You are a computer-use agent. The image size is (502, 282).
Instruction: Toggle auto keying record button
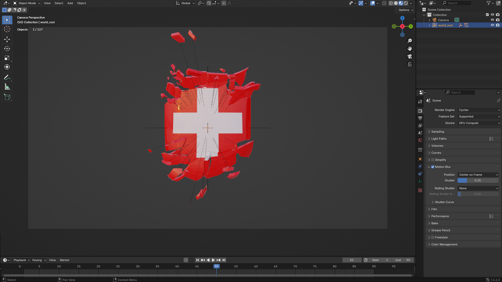pyautogui.click(x=186, y=260)
